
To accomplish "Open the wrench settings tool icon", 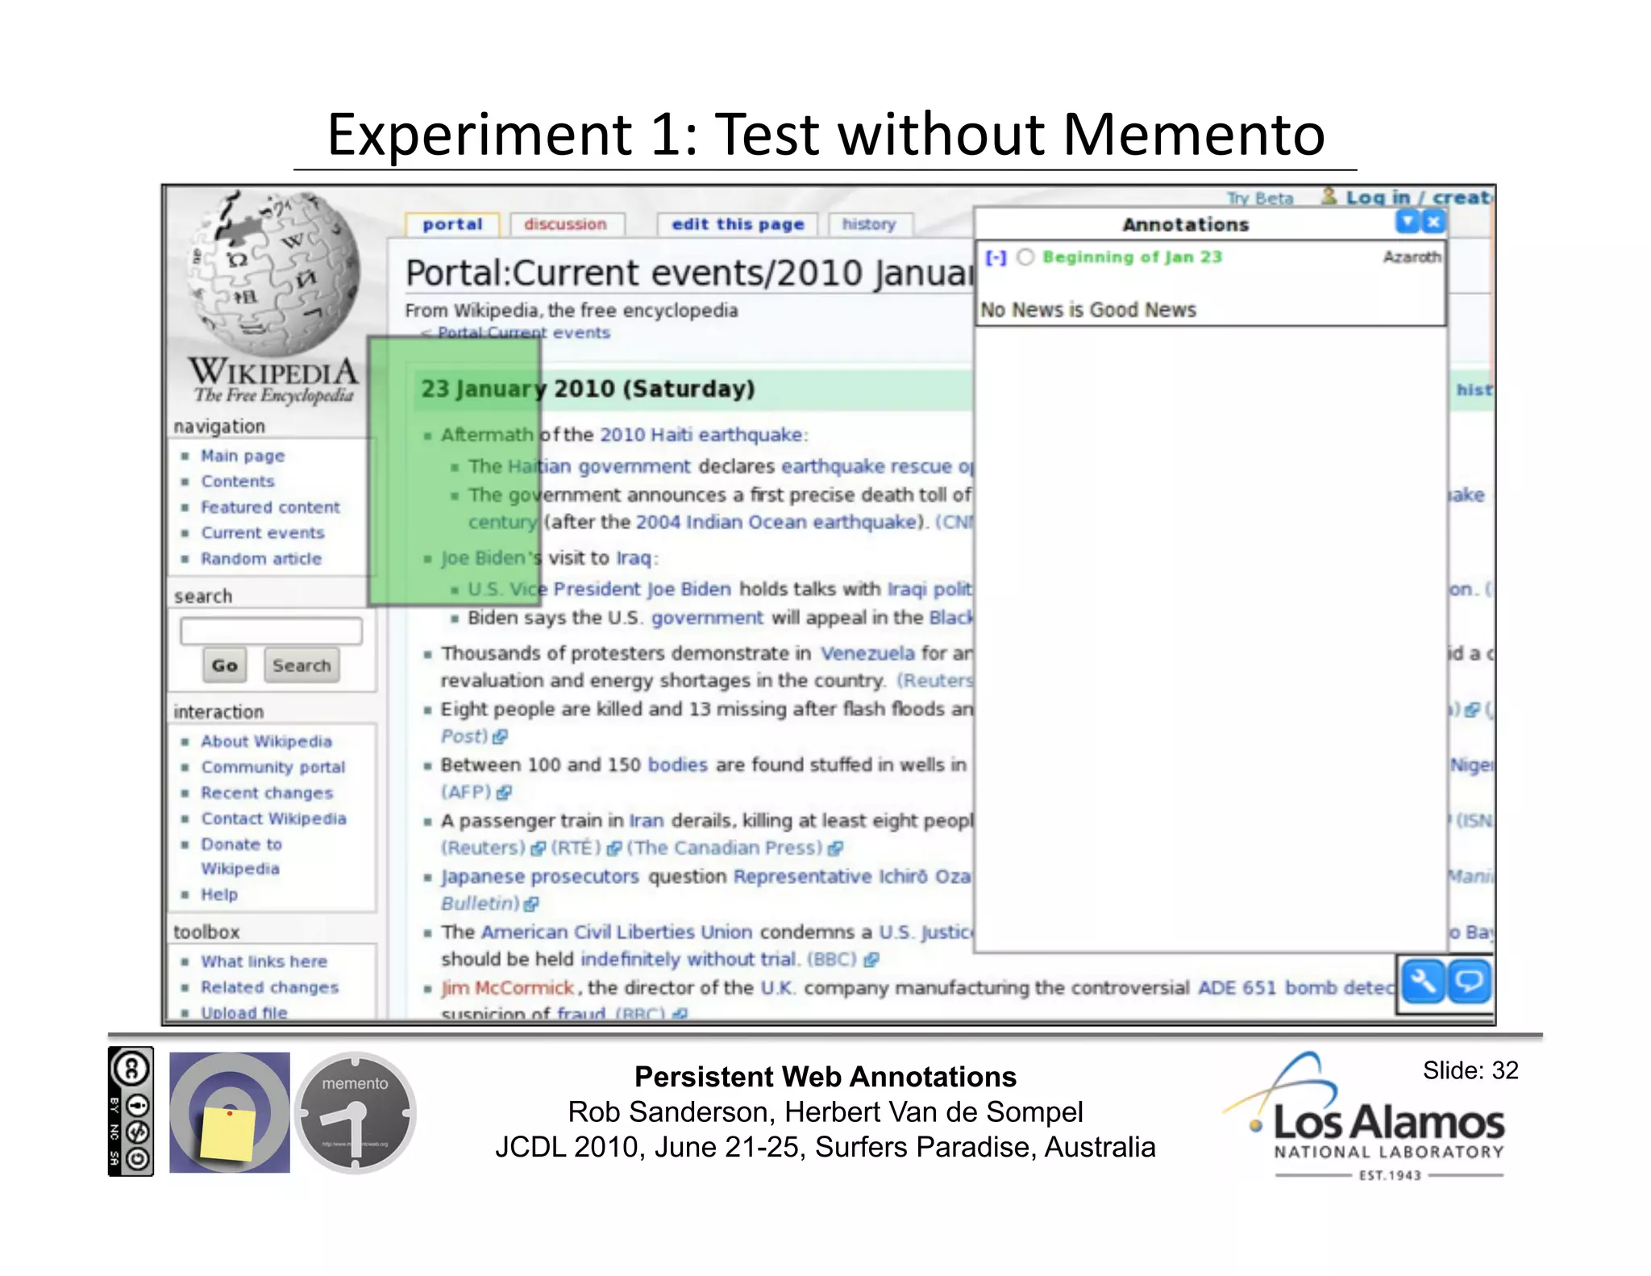I will pos(1423,982).
